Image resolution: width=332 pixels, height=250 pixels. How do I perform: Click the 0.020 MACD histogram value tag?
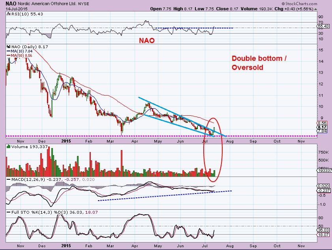pos(324,186)
